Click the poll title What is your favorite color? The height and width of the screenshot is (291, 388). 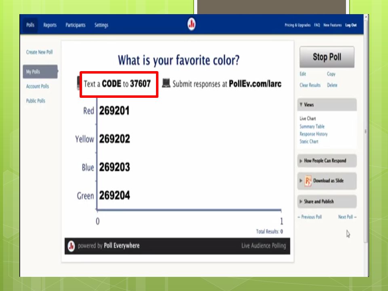click(x=179, y=60)
